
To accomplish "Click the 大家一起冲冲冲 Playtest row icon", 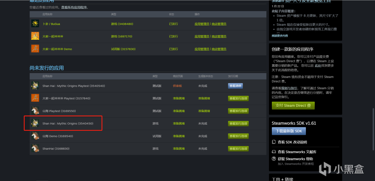I will pyautogui.click(x=35, y=98).
